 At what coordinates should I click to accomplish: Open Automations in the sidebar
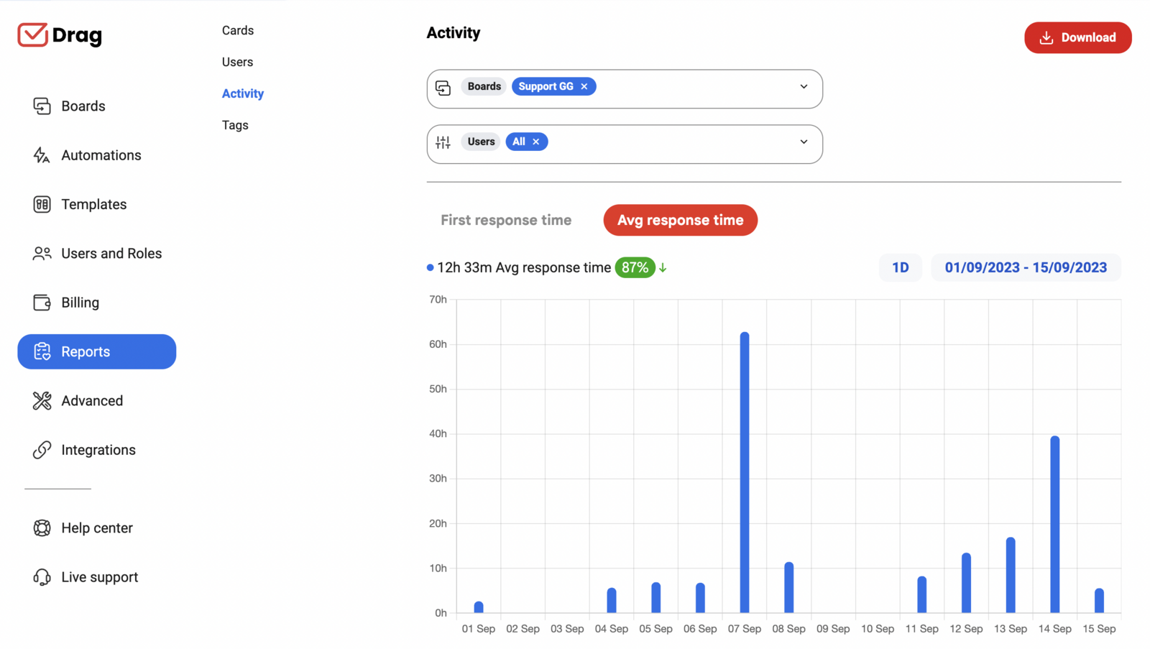point(97,155)
